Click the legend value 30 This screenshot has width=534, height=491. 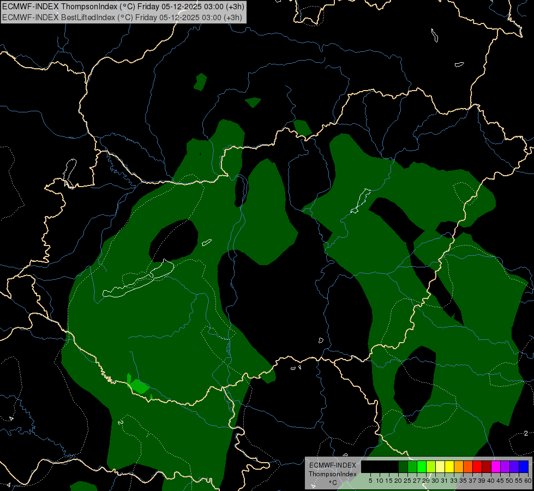(x=435, y=481)
